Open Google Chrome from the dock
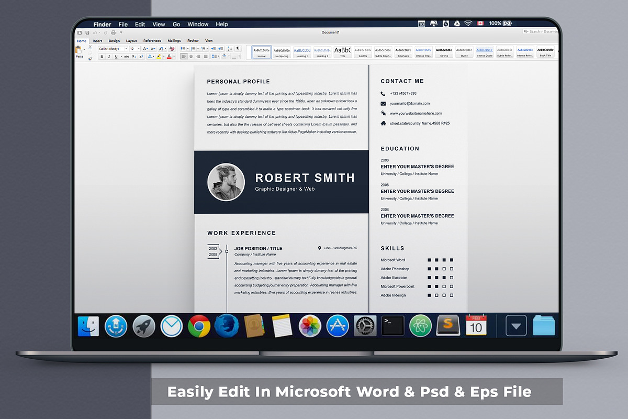Image resolution: width=628 pixels, height=419 pixels. click(199, 326)
